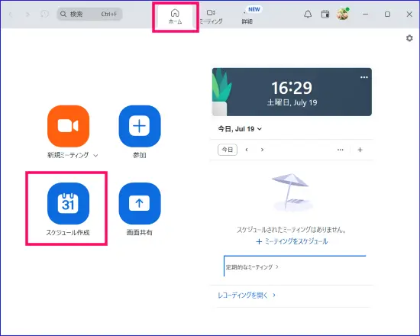Open the settings gear icon
This screenshot has width=420, height=336.
click(x=409, y=38)
